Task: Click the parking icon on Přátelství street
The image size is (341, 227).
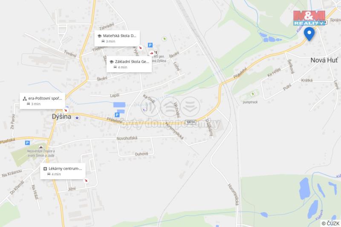Action: pos(117,115)
